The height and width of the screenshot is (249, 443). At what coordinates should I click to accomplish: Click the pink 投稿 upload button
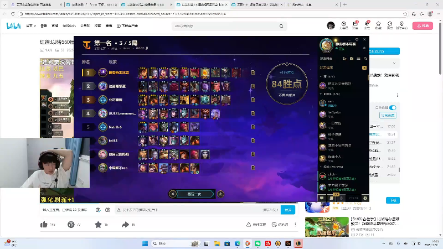[423, 25]
